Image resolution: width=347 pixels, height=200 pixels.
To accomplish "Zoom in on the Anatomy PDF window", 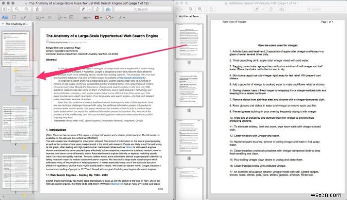I will [26, 9].
